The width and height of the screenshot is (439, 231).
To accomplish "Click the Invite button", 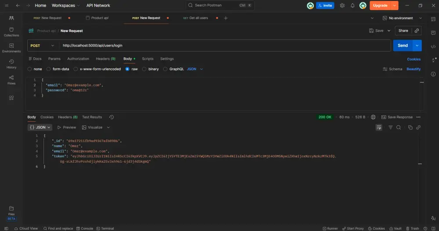I will tap(325, 5).
